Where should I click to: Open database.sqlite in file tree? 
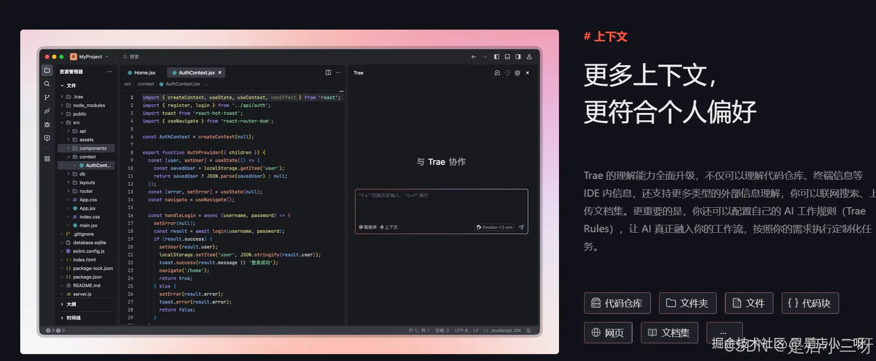(x=89, y=243)
